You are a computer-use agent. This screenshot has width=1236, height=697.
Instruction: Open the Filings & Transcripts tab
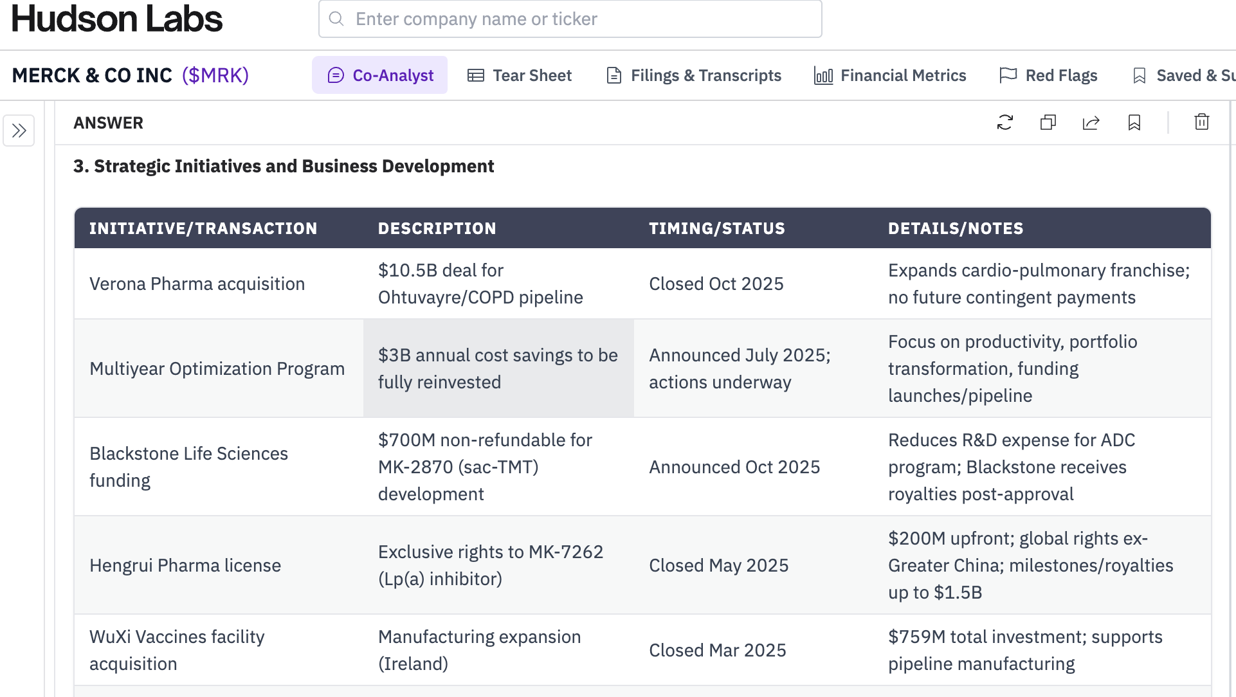tap(693, 75)
